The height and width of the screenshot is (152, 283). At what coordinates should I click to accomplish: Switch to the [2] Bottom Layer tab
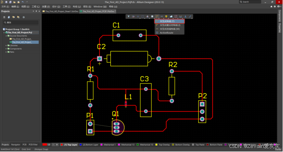click(x=89, y=145)
